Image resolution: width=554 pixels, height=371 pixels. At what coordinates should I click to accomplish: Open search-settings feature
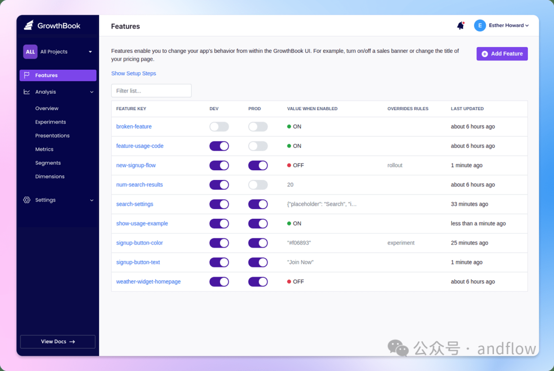point(134,204)
